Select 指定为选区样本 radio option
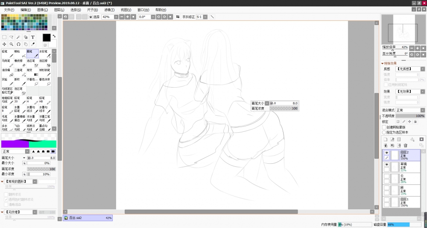Viewport: 427px width, 228px height. click(x=384, y=132)
